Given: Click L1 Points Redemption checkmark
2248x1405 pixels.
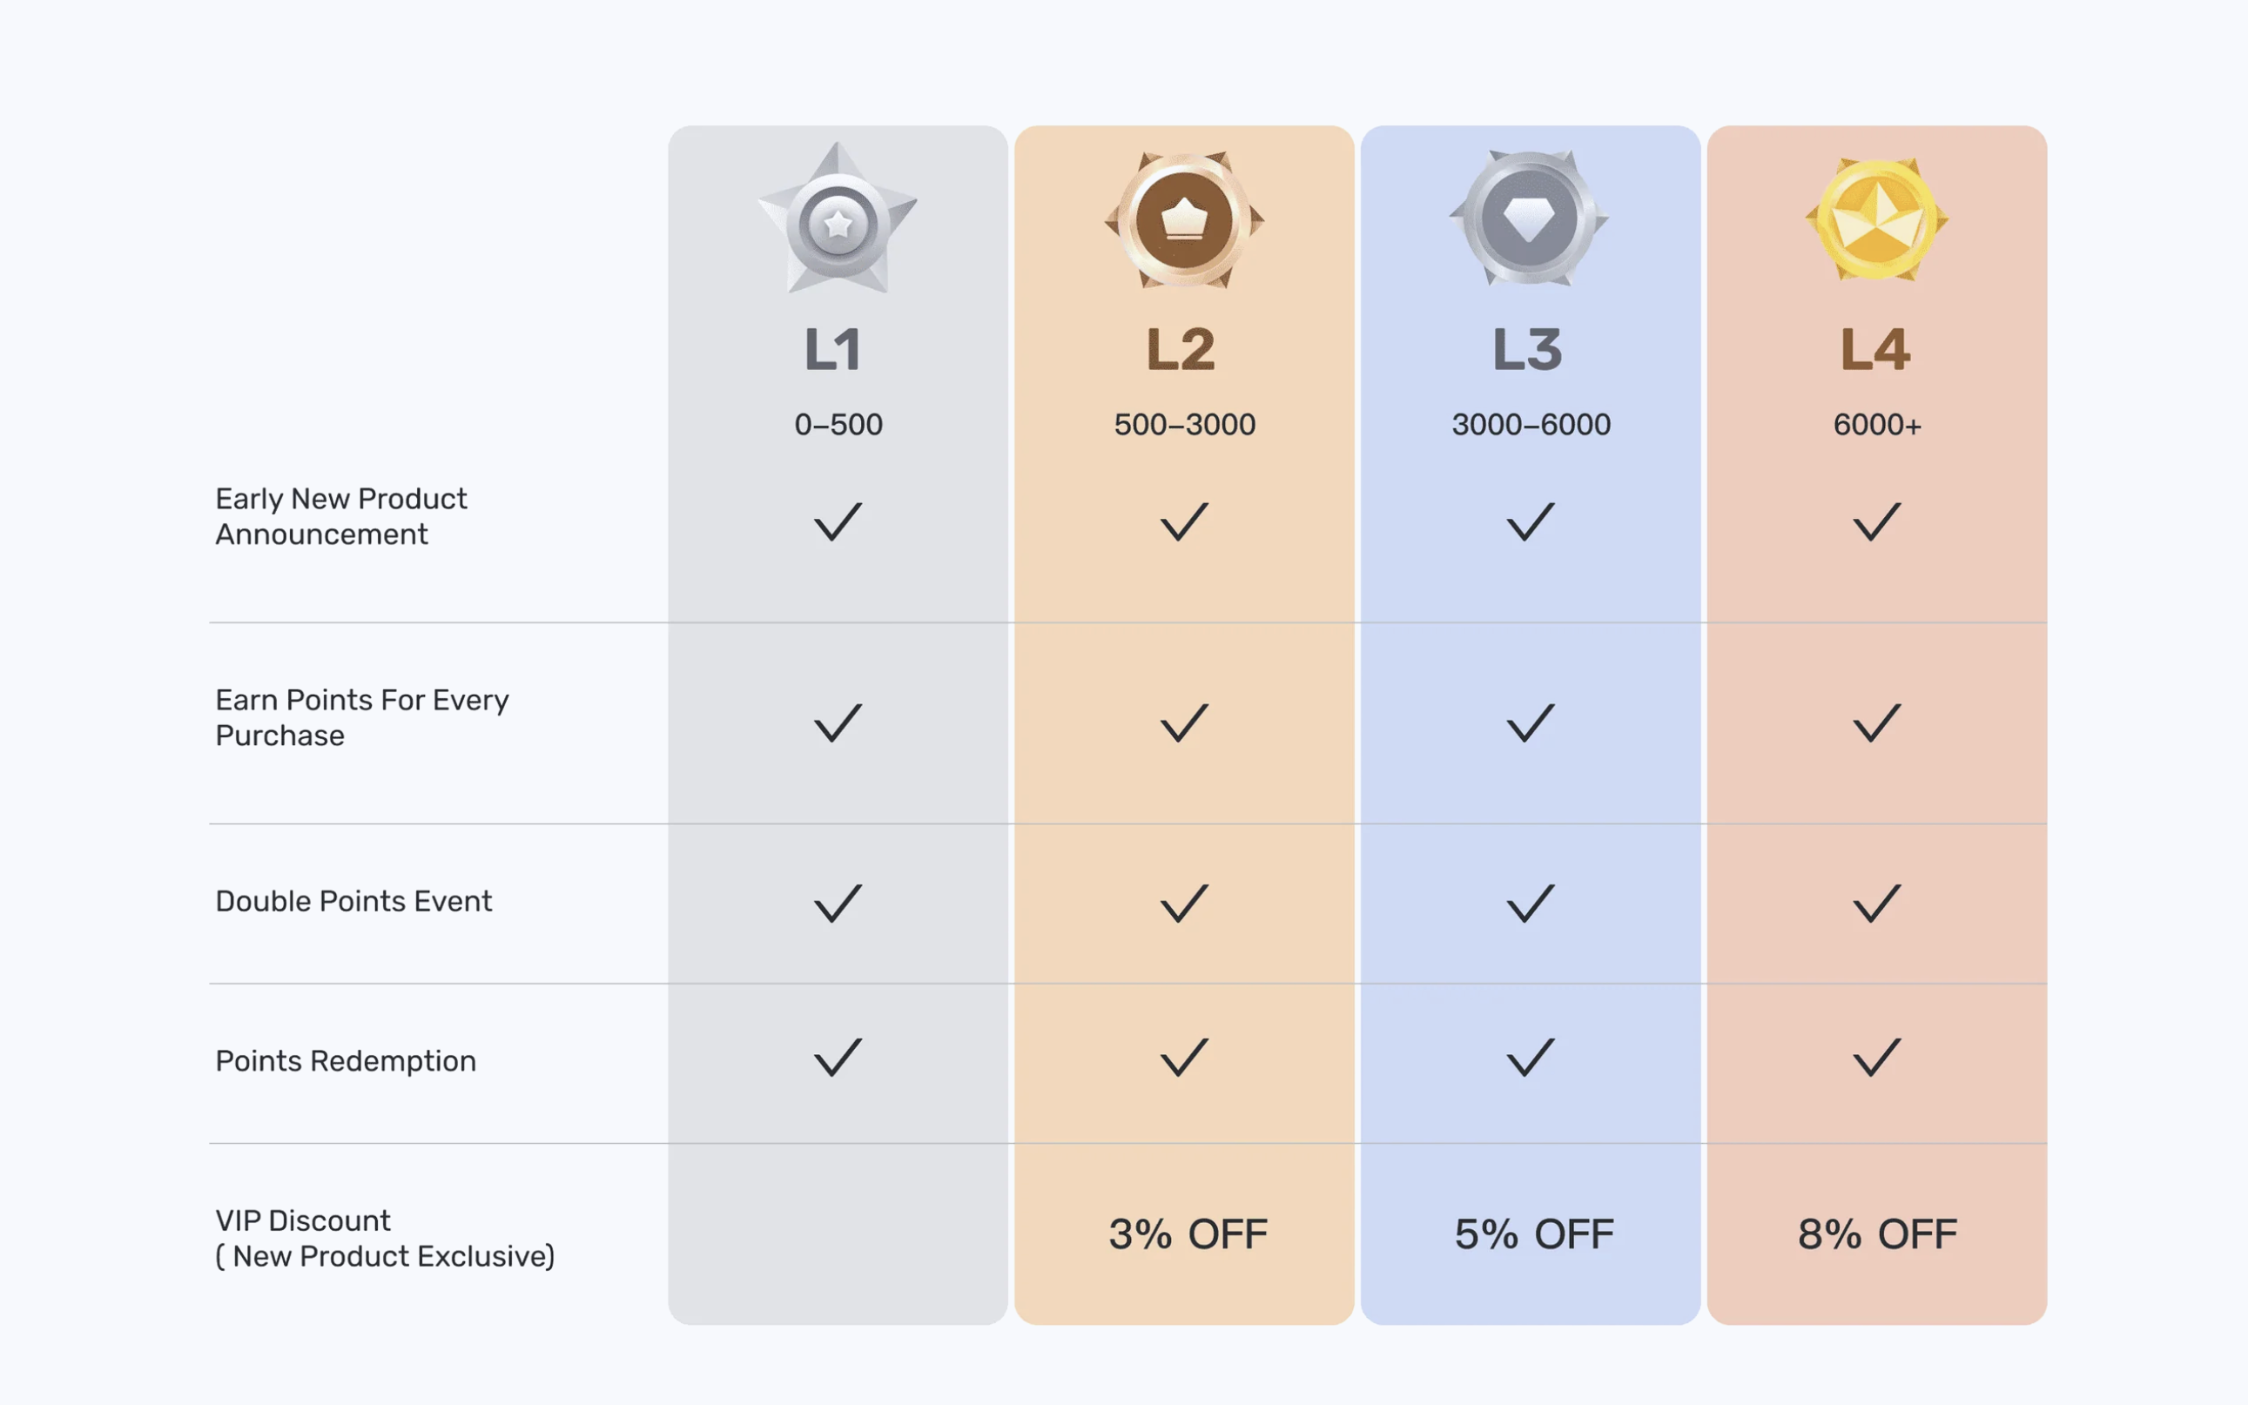Looking at the screenshot, I should click(x=838, y=1057).
